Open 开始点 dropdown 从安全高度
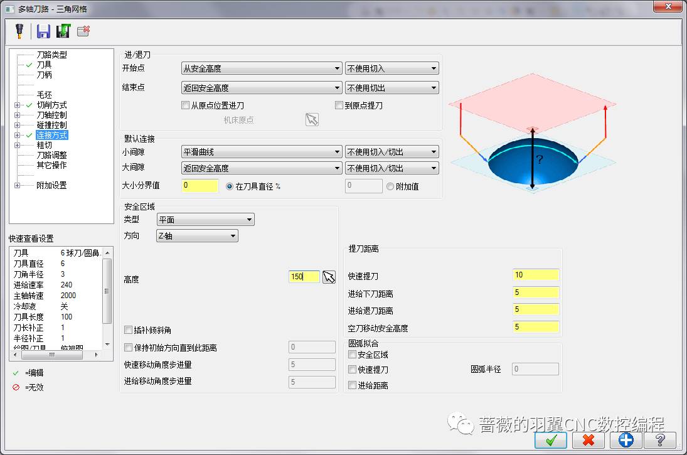This screenshot has height=455, width=687. point(262,68)
